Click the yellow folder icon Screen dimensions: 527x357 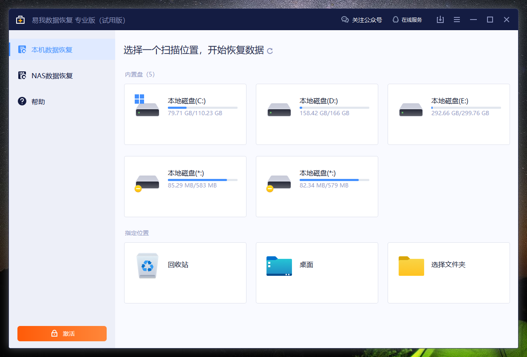coord(411,266)
